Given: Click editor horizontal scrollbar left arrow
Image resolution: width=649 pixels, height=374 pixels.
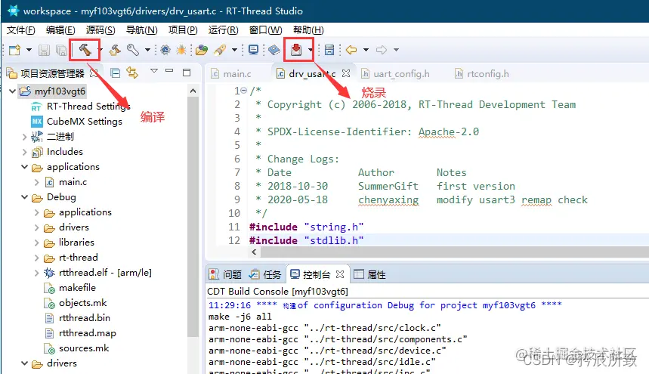Looking at the screenshot, I should click(x=254, y=252).
